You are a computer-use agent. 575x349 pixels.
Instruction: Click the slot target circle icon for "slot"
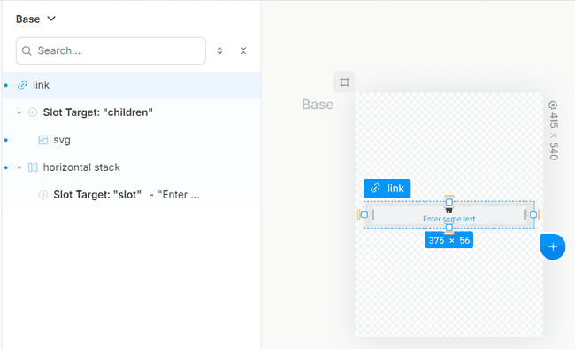[x=43, y=195]
